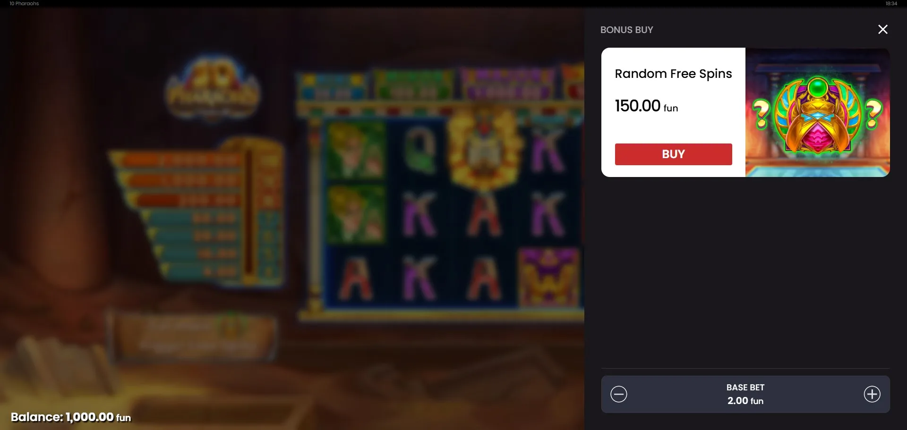Viewport: 907px width, 430px height.
Task: Click the green Q symbol on reels
Action: (419, 150)
